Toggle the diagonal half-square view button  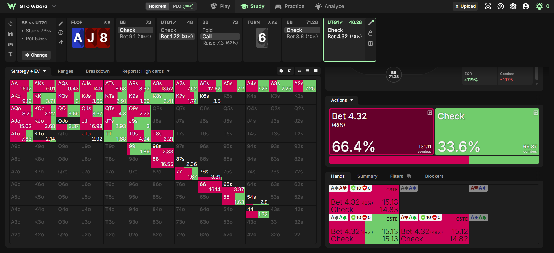(x=289, y=71)
